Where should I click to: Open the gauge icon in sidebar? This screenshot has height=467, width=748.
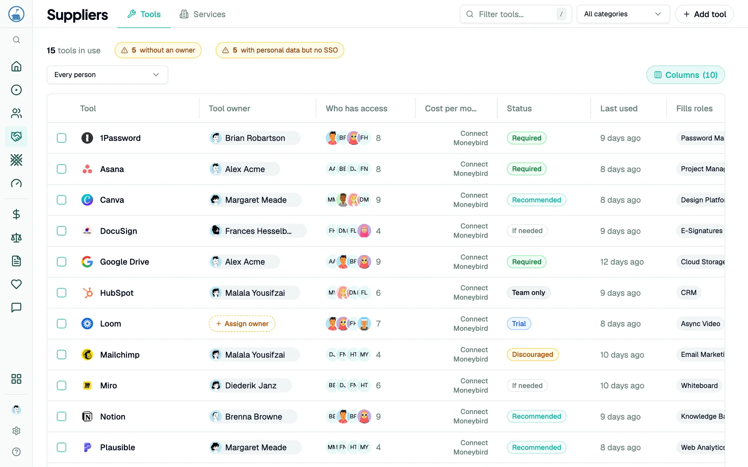(x=16, y=183)
